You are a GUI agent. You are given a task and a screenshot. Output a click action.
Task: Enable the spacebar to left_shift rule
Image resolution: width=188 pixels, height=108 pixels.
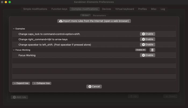point(147,44)
